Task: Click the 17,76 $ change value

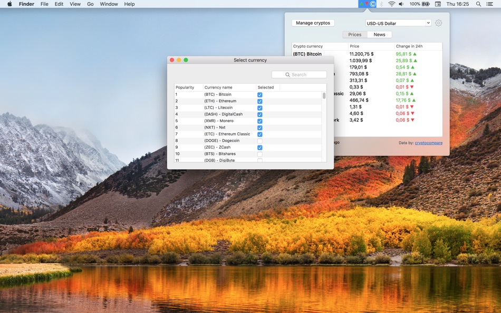Action: click(403, 100)
